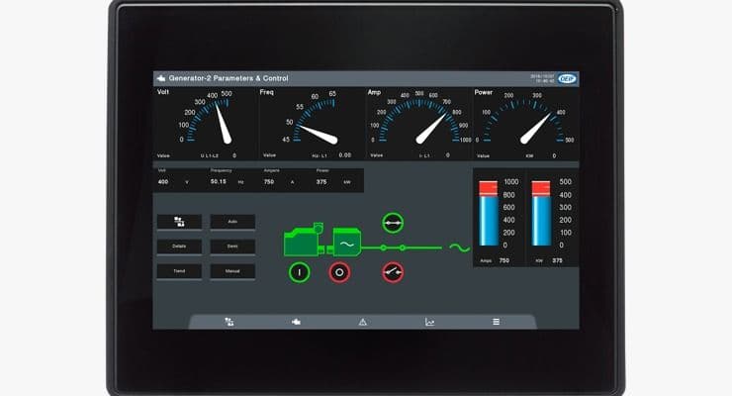Open the Details button
The width and height of the screenshot is (732, 396).
tap(179, 247)
